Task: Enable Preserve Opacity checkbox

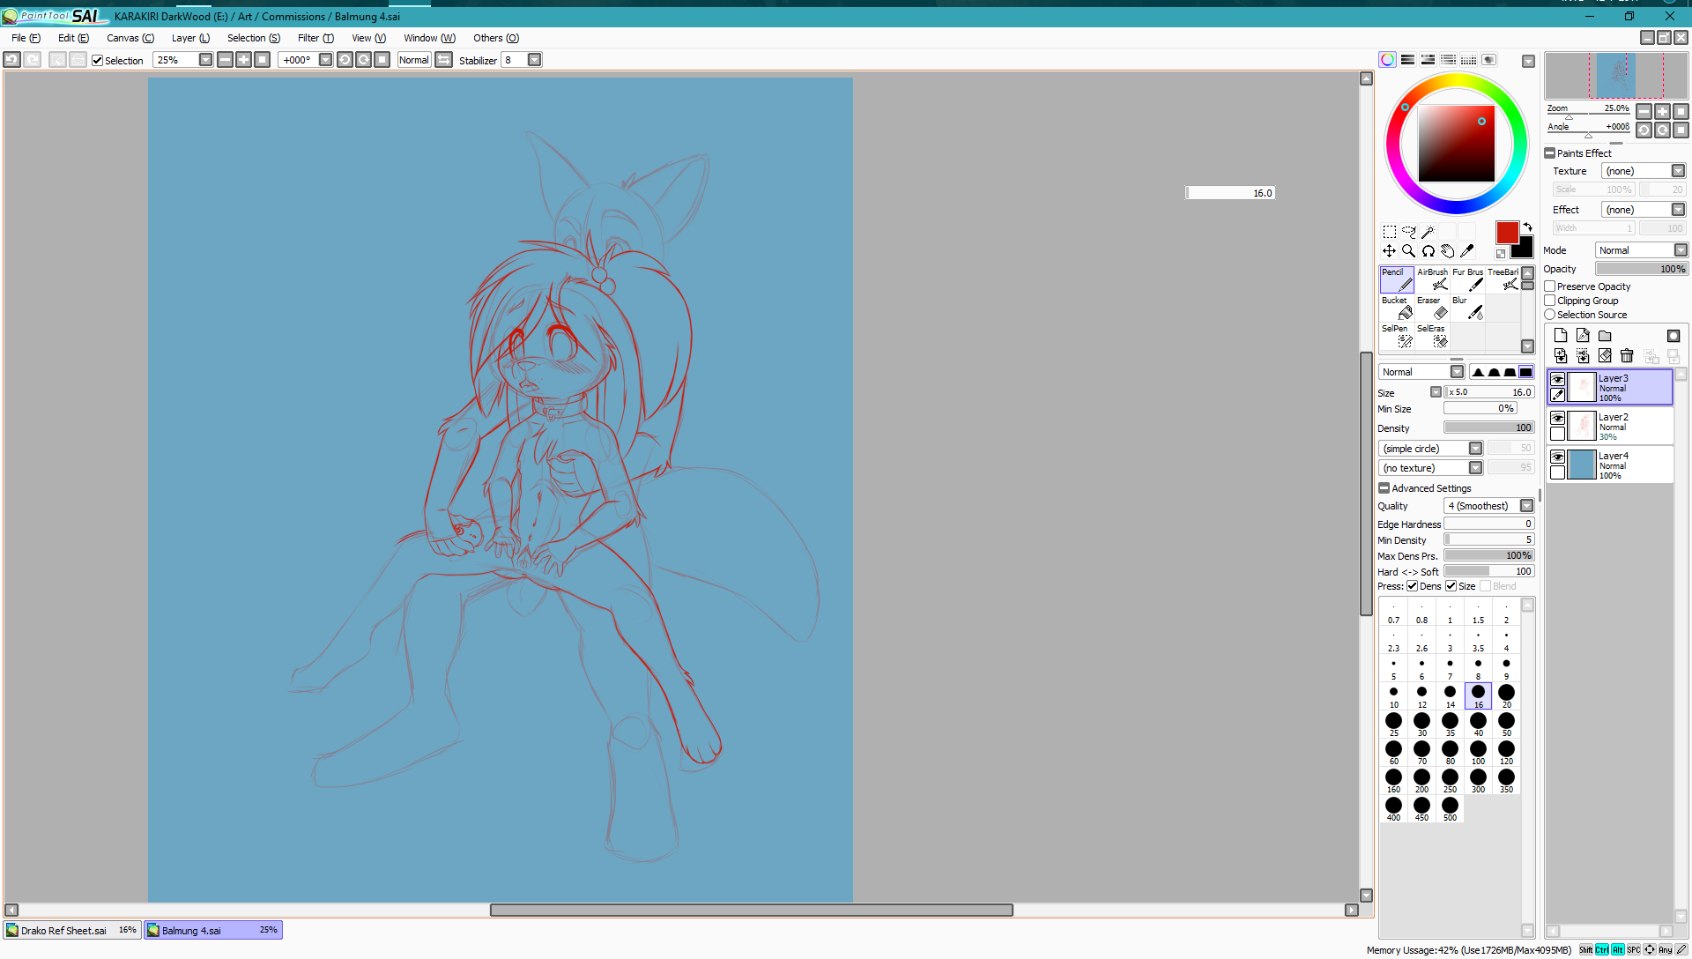Action: click(1550, 286)
